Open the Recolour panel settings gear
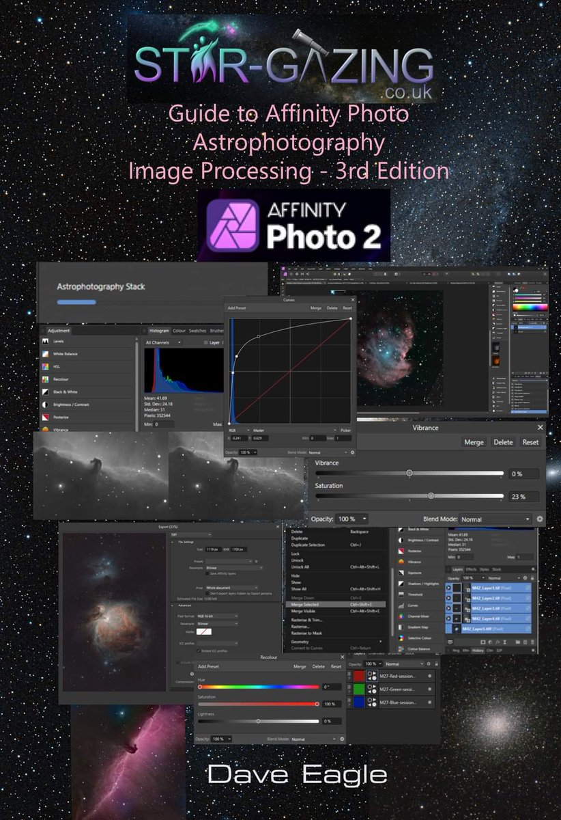The height and width of the screenshot is (820, 561). click(x=342, y=739)
